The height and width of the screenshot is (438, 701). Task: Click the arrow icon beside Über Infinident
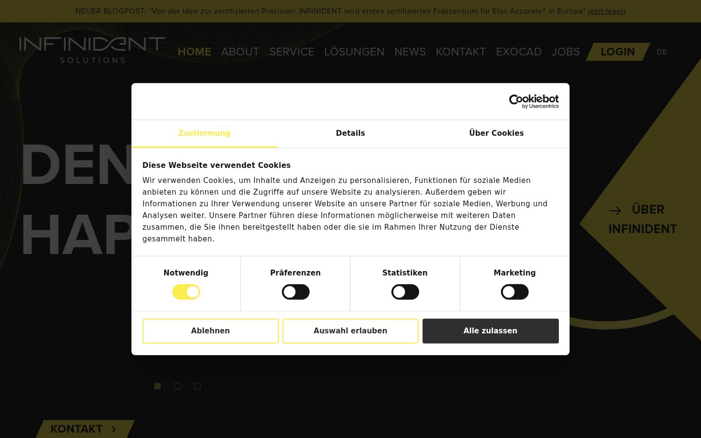615,211
